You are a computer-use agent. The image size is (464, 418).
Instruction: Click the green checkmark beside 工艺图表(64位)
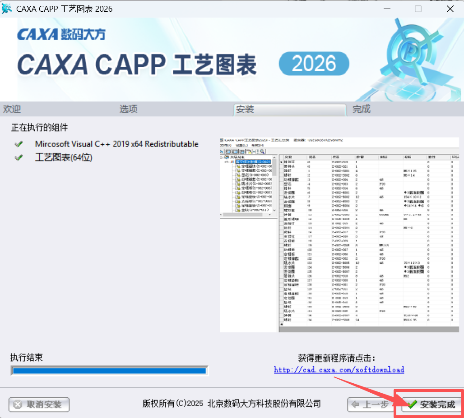[19, 157]
